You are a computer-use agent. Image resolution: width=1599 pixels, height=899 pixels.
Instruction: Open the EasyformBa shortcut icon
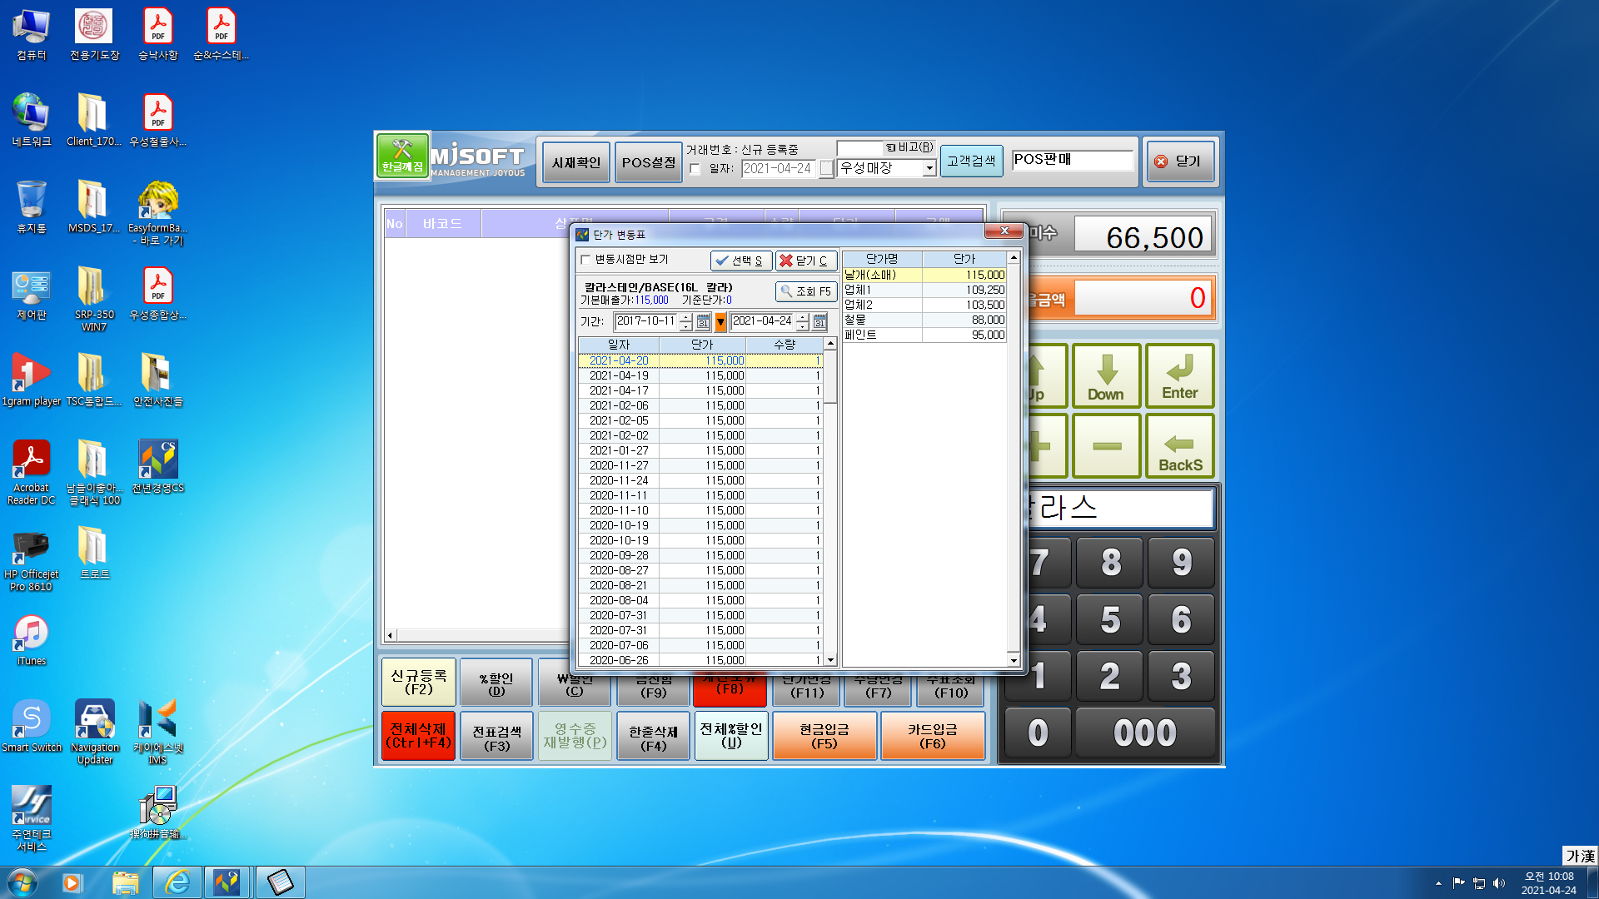point(157,214)
